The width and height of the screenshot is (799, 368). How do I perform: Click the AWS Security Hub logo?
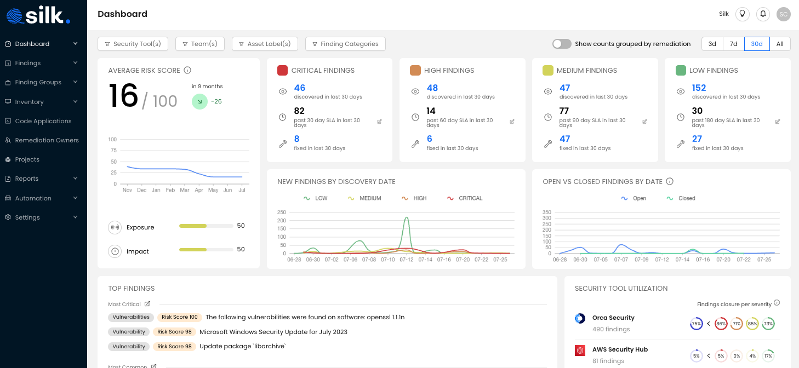580,350
